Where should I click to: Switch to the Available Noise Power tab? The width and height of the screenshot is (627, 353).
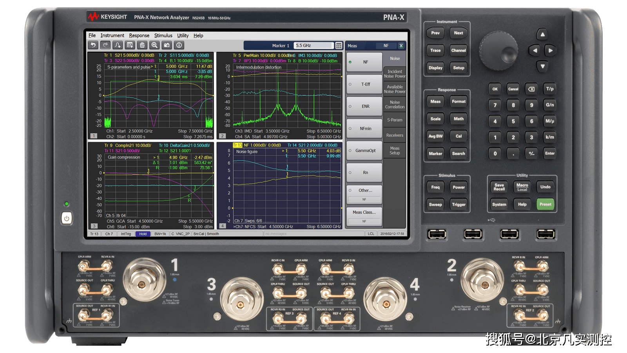395,89
